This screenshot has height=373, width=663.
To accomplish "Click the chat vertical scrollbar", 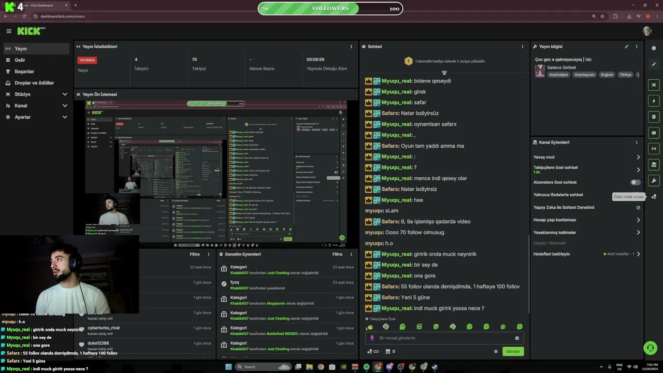I will click(x=528, y=275).
